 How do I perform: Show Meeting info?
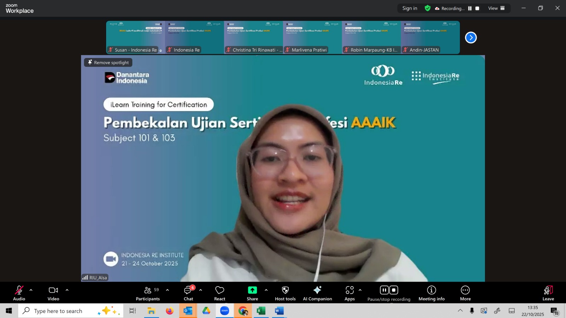coord(431,293)
